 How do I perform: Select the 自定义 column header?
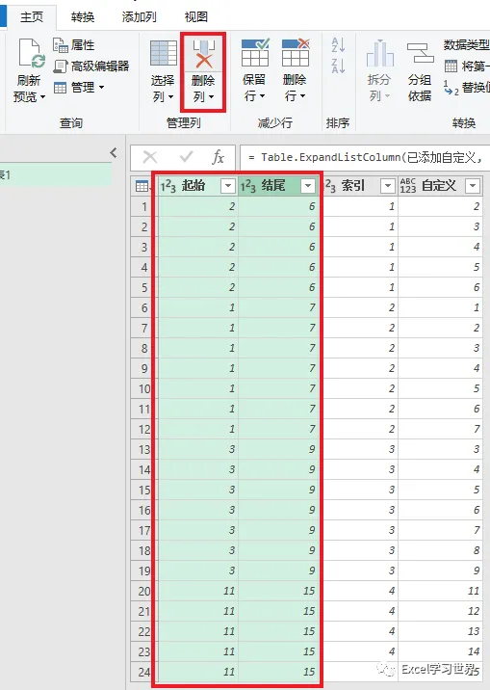[440, 186]
